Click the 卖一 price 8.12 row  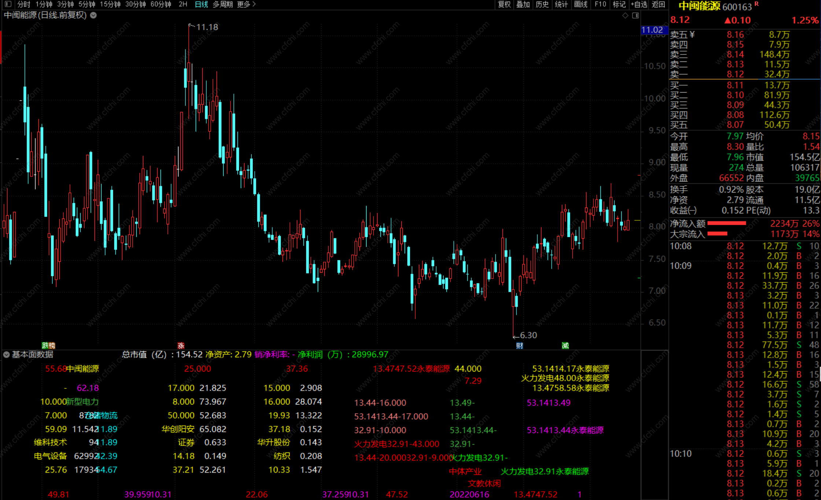click(x=735, y=74)
